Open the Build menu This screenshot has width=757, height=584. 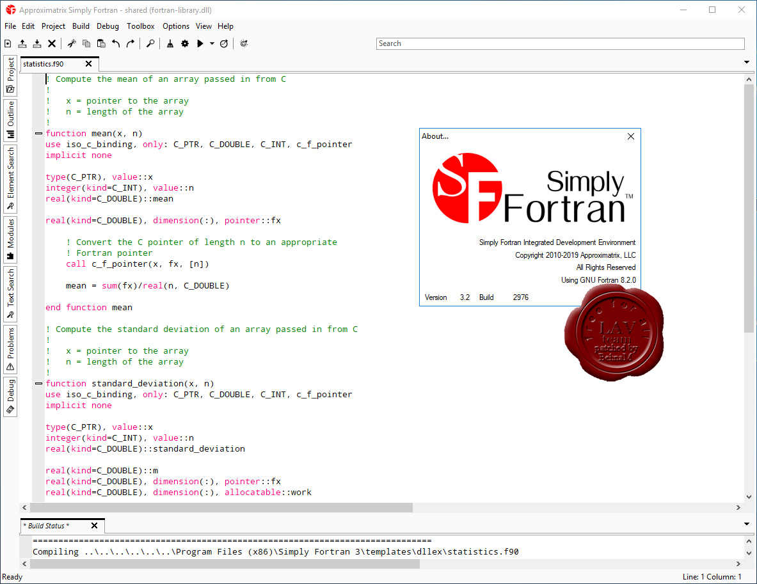[81, 26]
